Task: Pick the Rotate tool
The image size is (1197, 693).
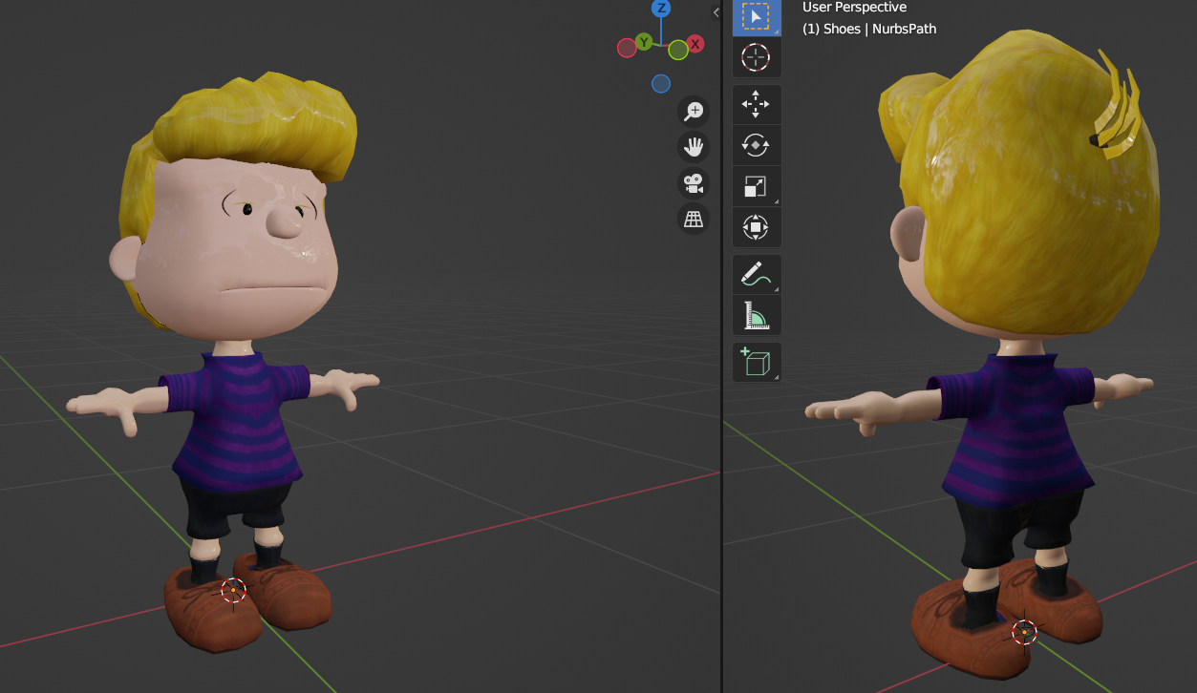Action: 757,145
